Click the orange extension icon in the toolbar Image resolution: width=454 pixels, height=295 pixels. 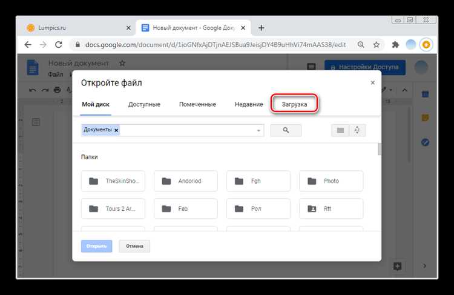coord(426,45)
